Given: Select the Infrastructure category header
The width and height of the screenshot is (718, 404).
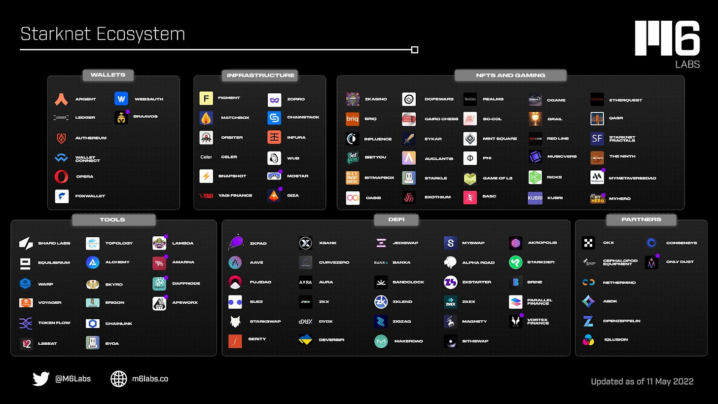Looking at the screenshot, I should [260, 75].
